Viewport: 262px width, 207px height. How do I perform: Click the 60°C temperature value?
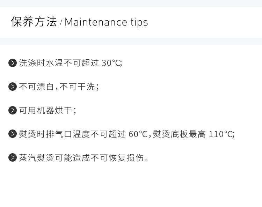coord(138,134)
